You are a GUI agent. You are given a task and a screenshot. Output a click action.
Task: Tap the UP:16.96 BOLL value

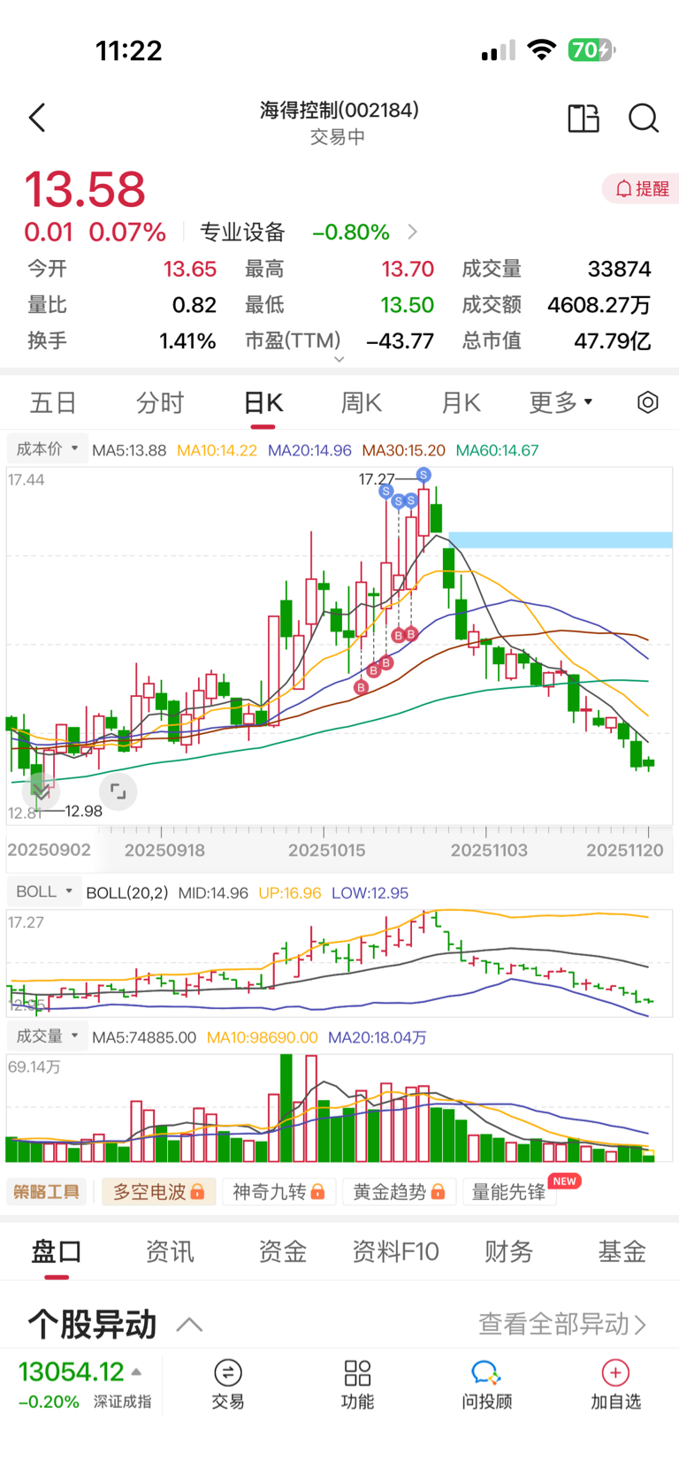point(289,893)
